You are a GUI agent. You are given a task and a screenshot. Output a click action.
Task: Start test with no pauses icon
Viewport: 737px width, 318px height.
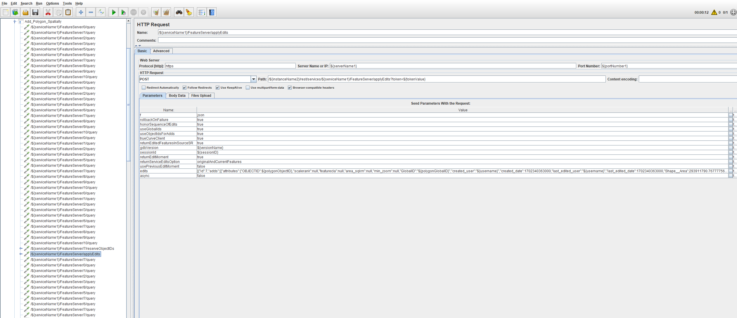point(124,12)
